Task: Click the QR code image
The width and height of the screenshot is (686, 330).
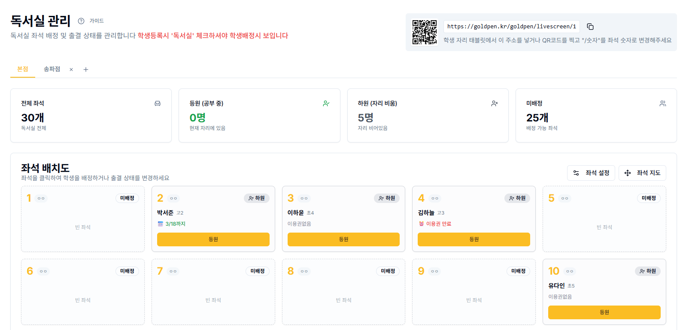Action: click(x=425, y=32)
